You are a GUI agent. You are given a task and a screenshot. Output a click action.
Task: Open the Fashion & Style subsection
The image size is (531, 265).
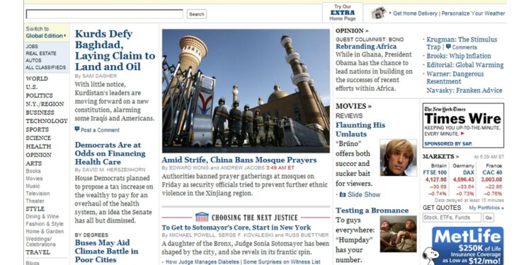point(45,224)
